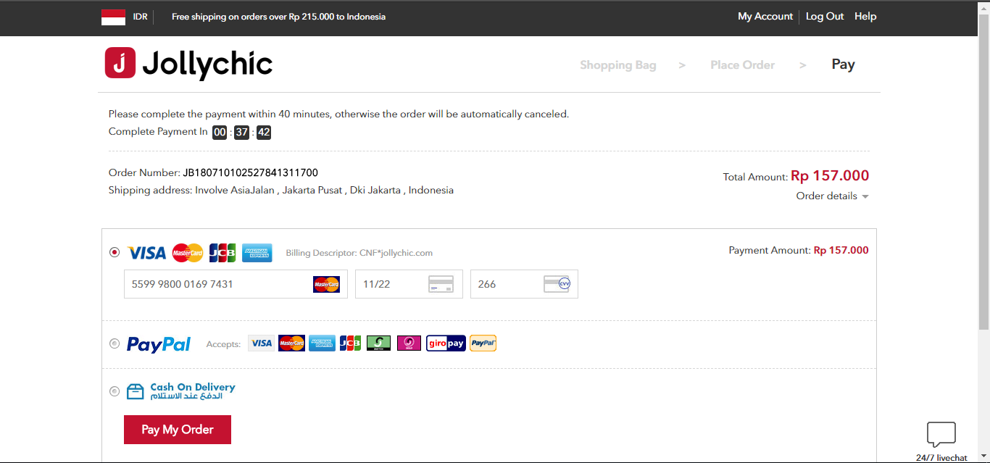Click the JCB icon in PayPal accepts list

click(350, 343)
